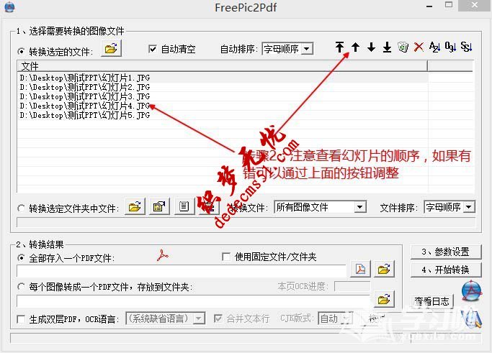Select 转换选定的文件 radio button
The width and height of the screenshot is (492, 353).
click(x=22, y=51)
